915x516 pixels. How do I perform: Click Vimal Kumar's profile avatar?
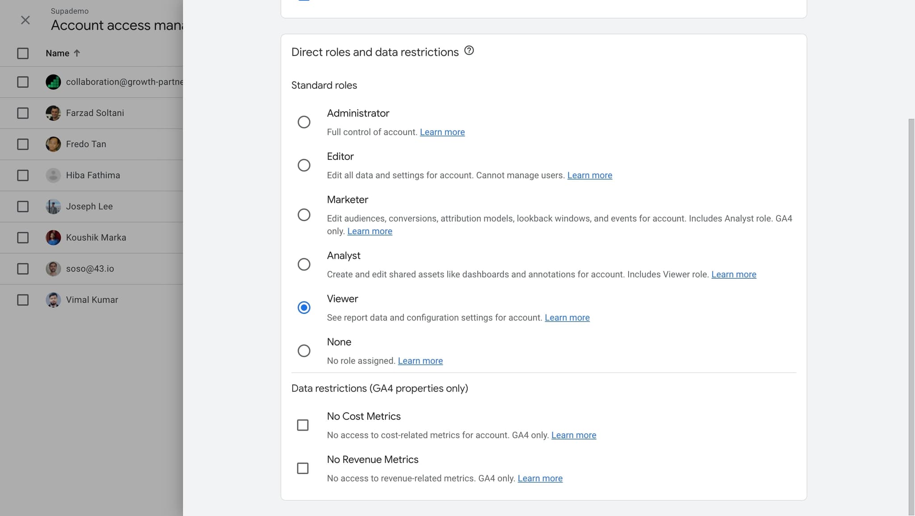(53, 300)
